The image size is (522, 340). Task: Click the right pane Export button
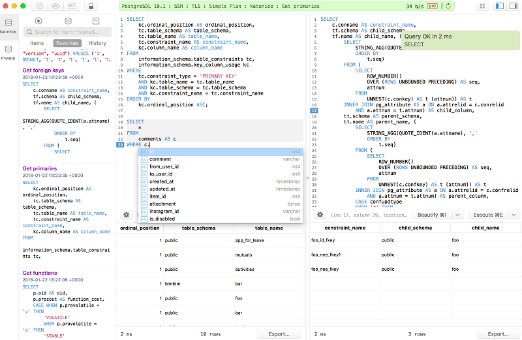coord(497,333)
